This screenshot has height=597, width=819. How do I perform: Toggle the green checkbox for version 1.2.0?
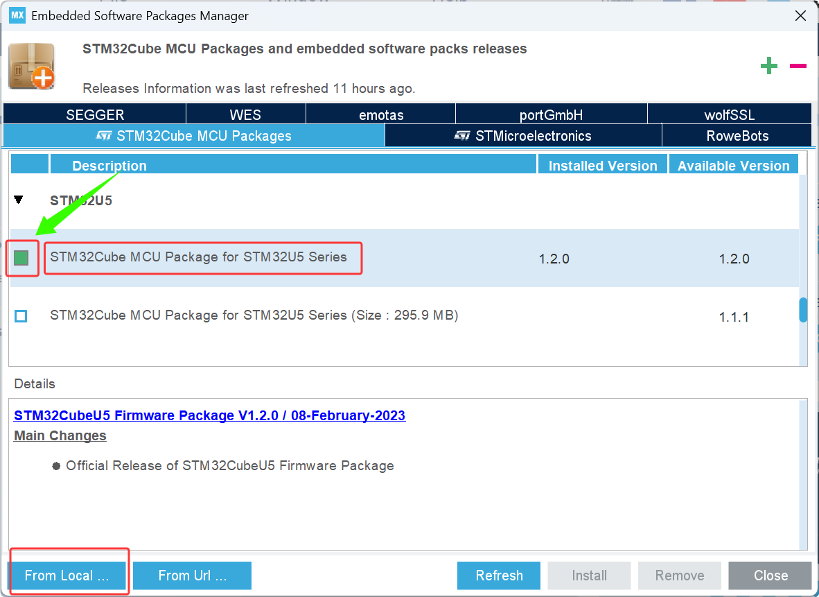click(x=21, y=258)
